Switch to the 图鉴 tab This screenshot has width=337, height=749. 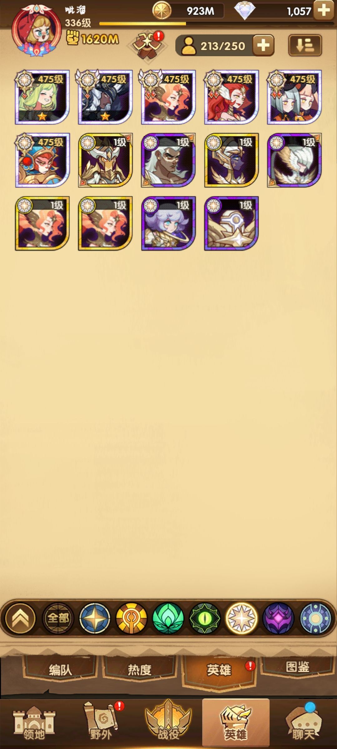click(x=297, y=667)
